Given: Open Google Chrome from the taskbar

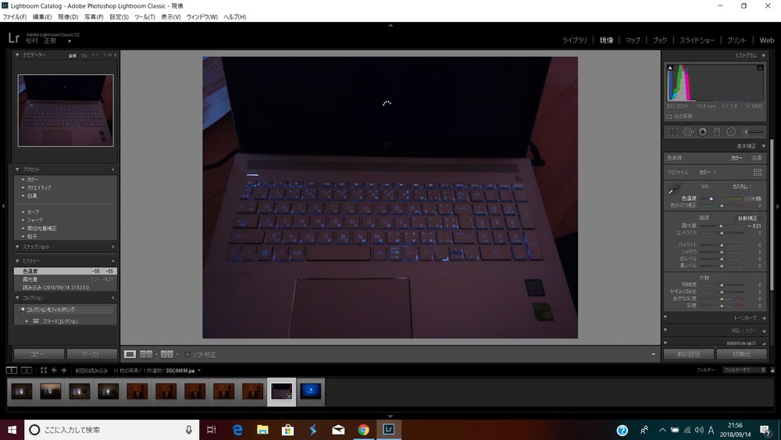Looking at the screenshot, I should click(x=363, y=430).
